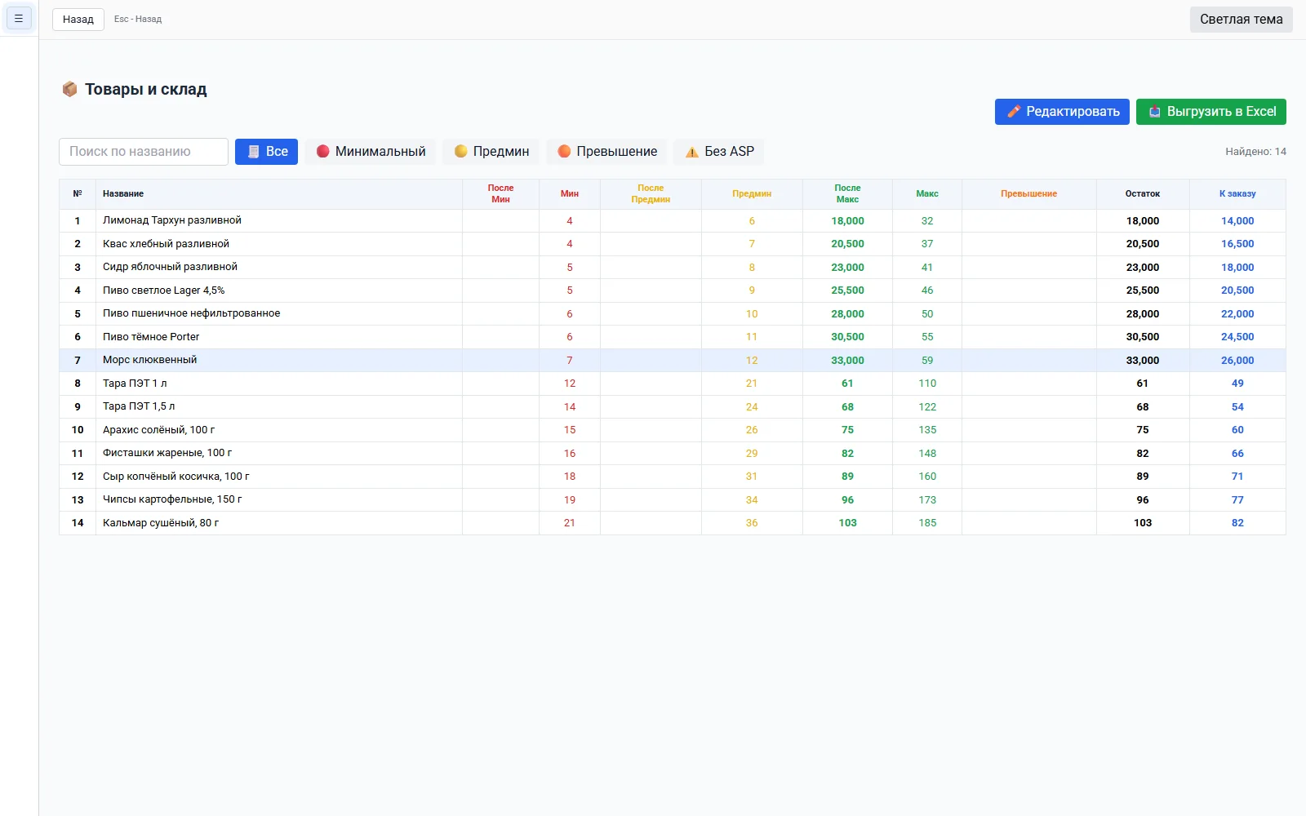
Task: Focus the Поиск по названию search field
Action: pyautogui.click(x=144, y=152)
